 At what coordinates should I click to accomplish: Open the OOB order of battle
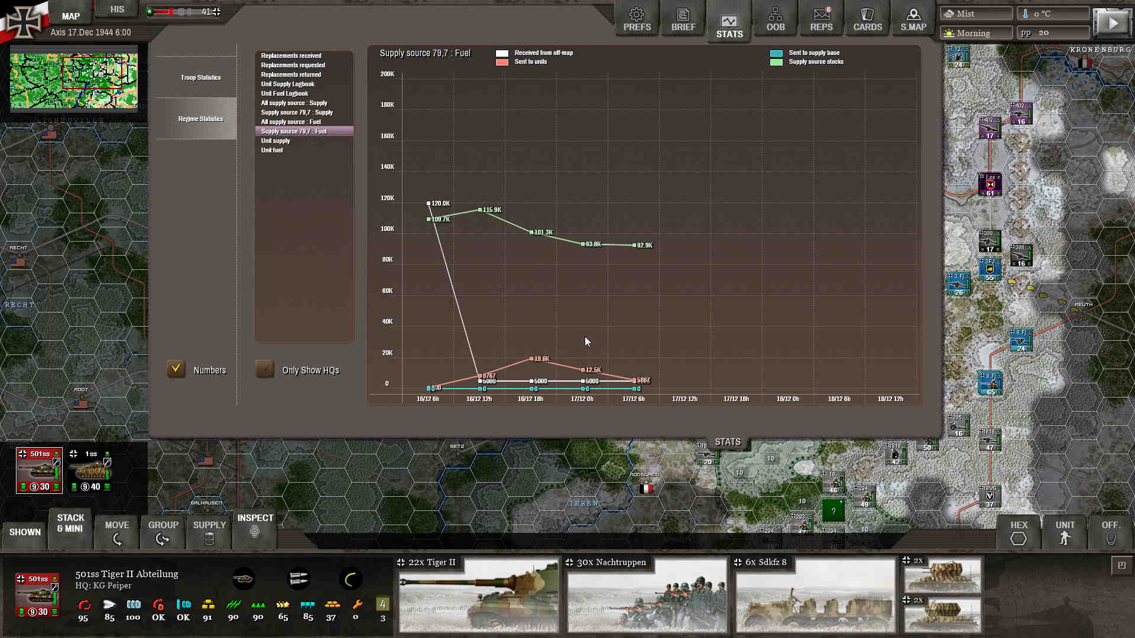click(775, 19)
